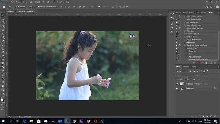The height and width of the screenshot is (124, 220).
Task: Open the Image menu
Action: [x=19, y=2]
